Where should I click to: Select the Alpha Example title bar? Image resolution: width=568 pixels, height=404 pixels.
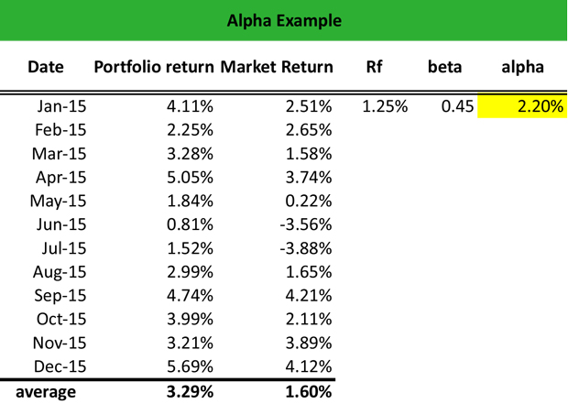(284, 20)
